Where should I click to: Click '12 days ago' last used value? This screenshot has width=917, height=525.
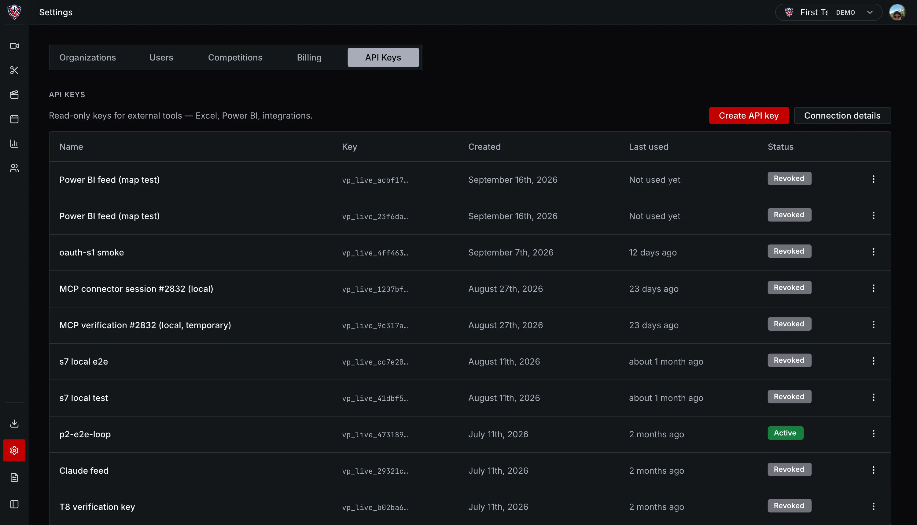653,252
